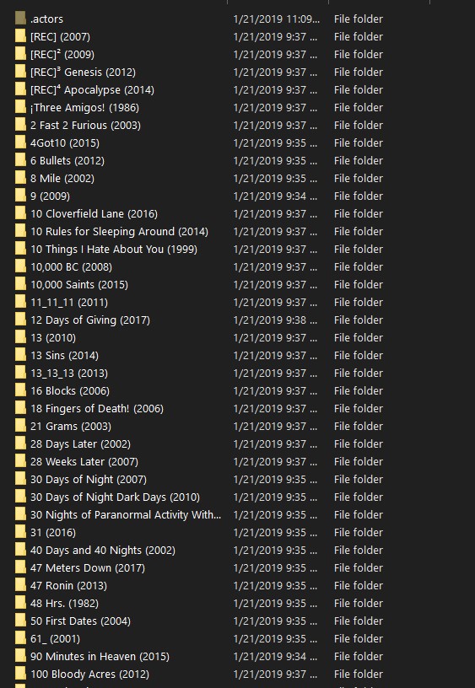
Task: Select 30 Days of Night Dark Days (2010)
Action: 115,497
